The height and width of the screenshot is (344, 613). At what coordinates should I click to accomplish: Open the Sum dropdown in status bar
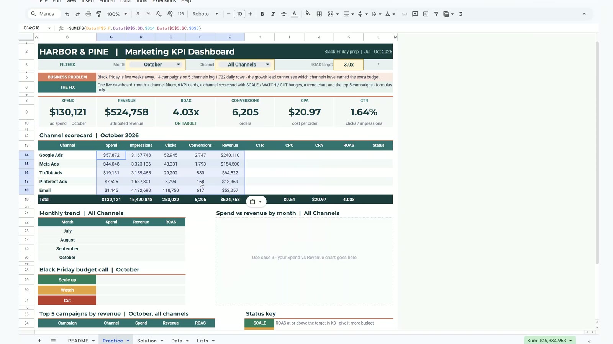(550, 341)
